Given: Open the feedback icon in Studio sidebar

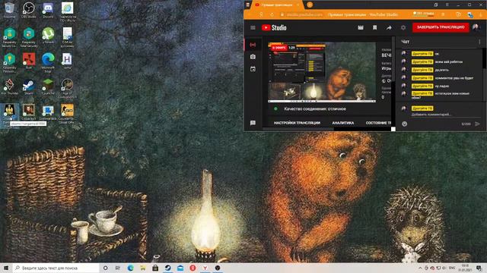Looking at the screenshot, I should pos(253,123).
